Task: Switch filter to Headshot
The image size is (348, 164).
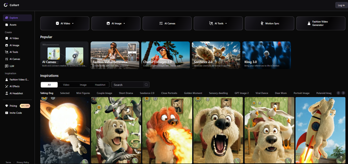Action: pos(100,85)
